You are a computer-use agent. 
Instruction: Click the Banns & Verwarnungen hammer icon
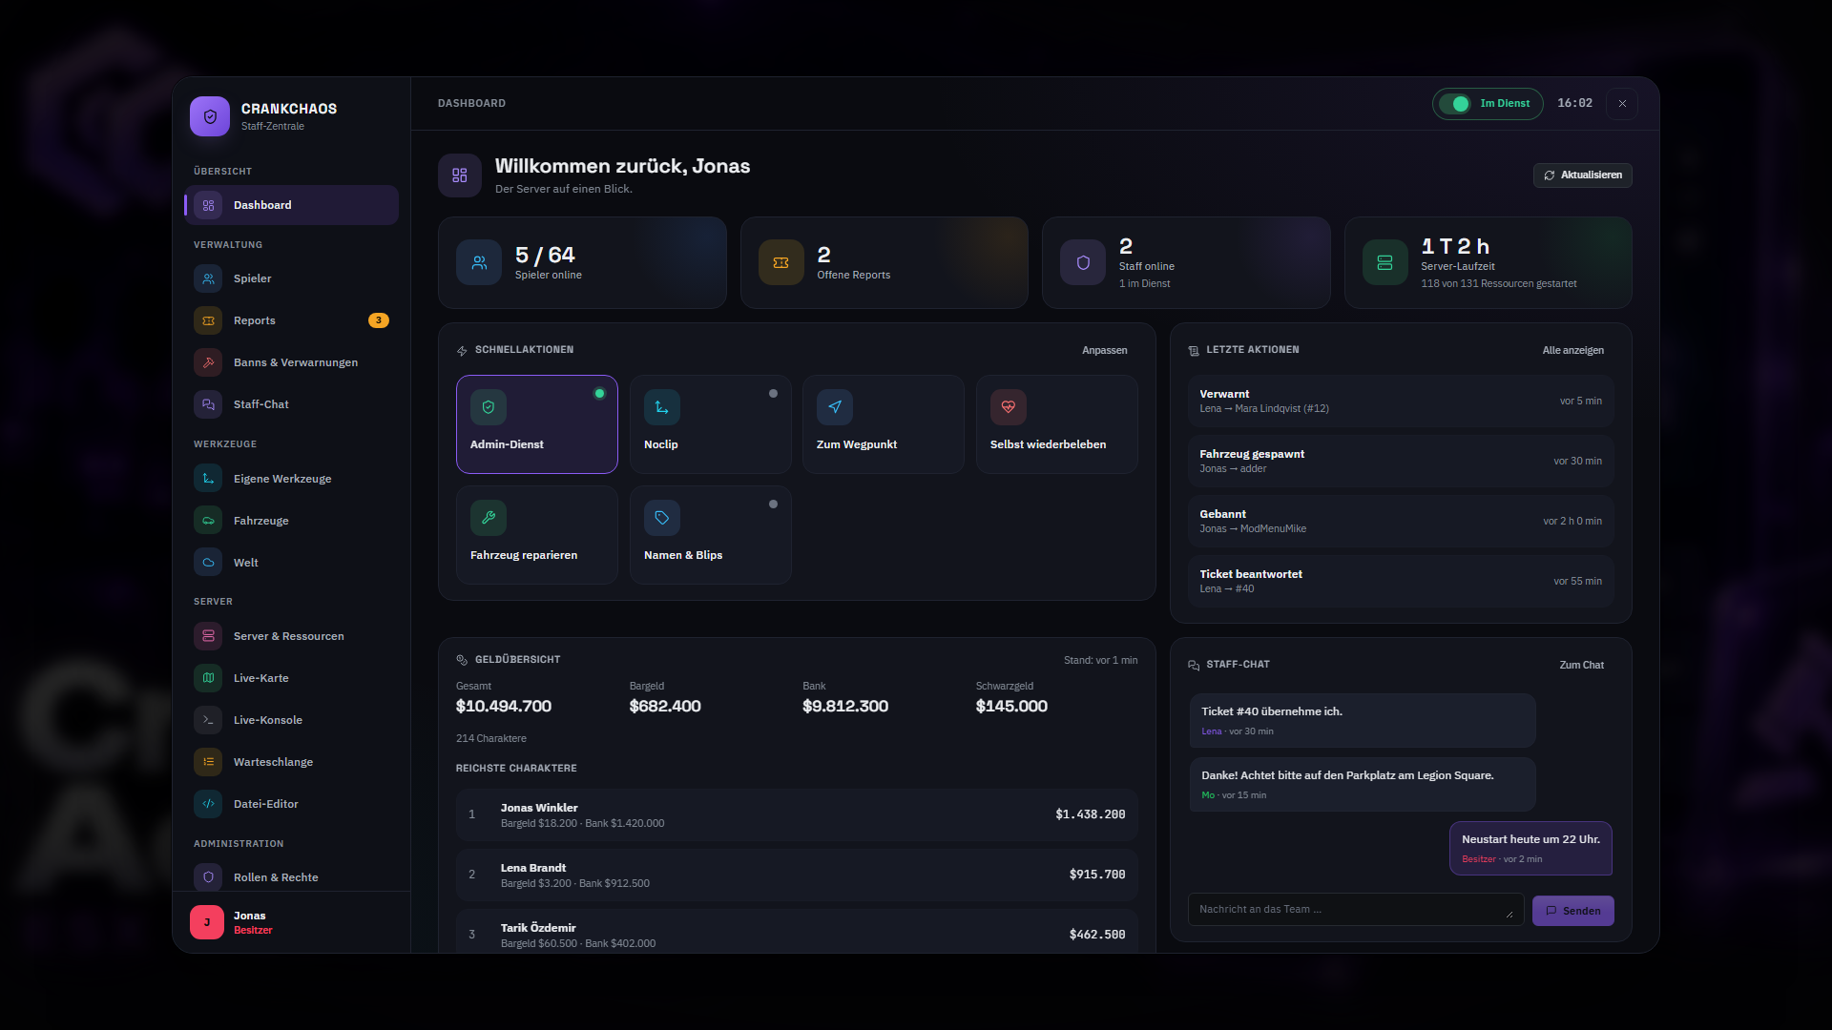pyautogui.click(x=208, y=362)
